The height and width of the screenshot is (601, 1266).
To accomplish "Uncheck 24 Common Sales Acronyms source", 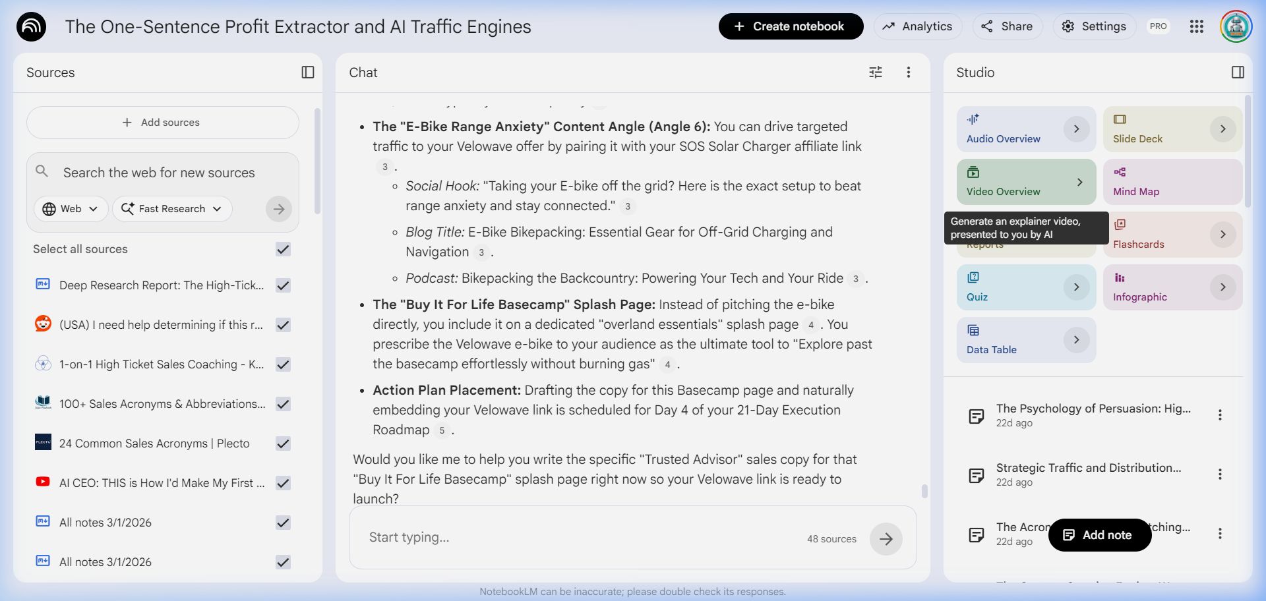I will point(283,444).
